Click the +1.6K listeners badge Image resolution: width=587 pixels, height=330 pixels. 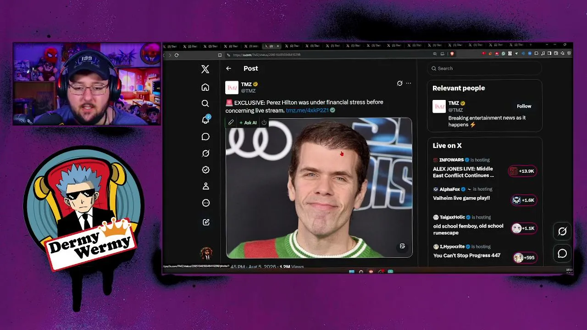click(x=524, y=200)
